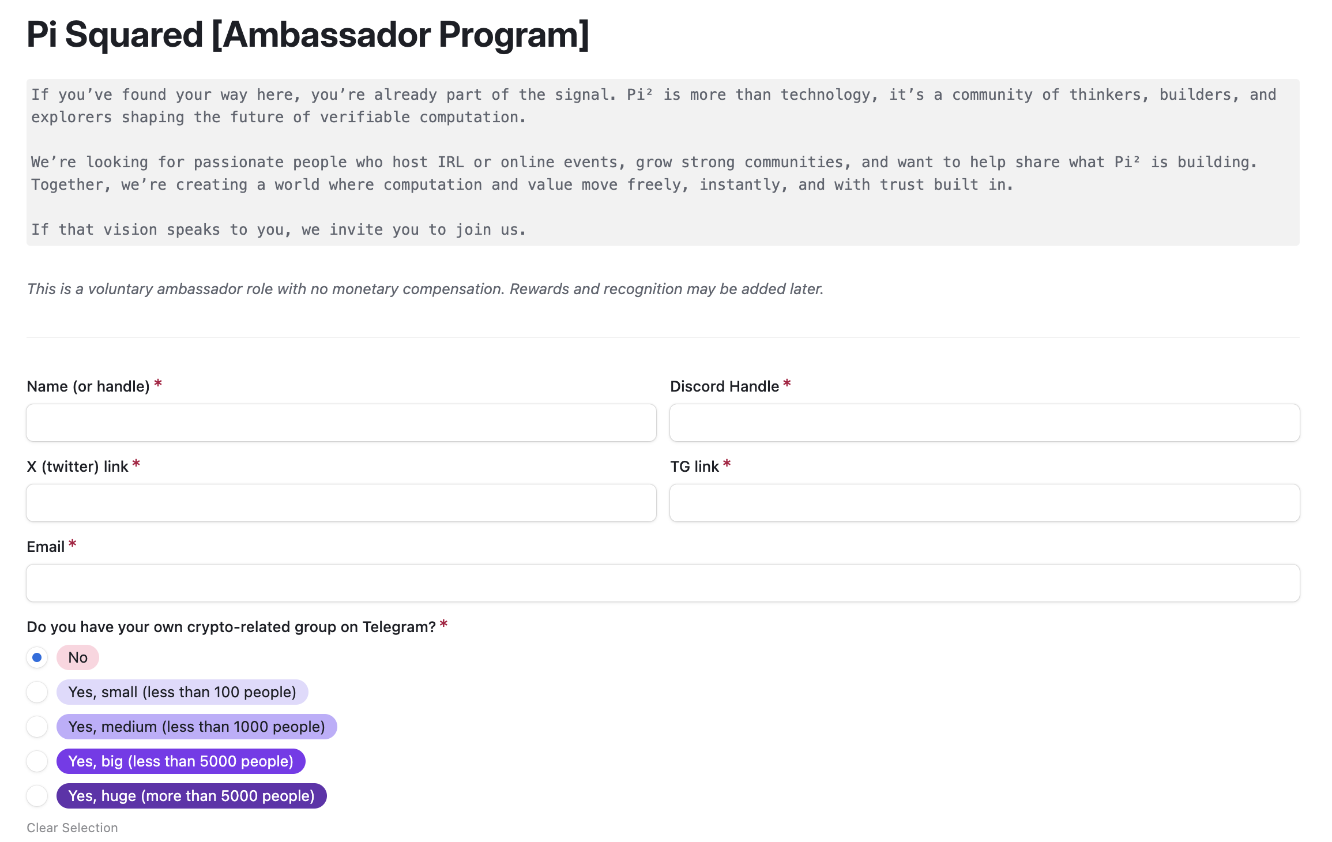The width and height of the screenshot is (1332, 842).
Task: Click the gray program description text block
Action: tap(663, 162)
